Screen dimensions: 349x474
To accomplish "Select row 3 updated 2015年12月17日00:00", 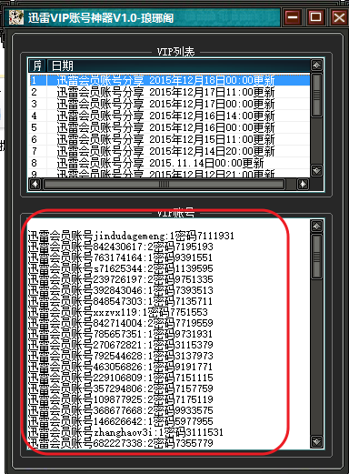I will pyautogui.click(x=170, y=104).
